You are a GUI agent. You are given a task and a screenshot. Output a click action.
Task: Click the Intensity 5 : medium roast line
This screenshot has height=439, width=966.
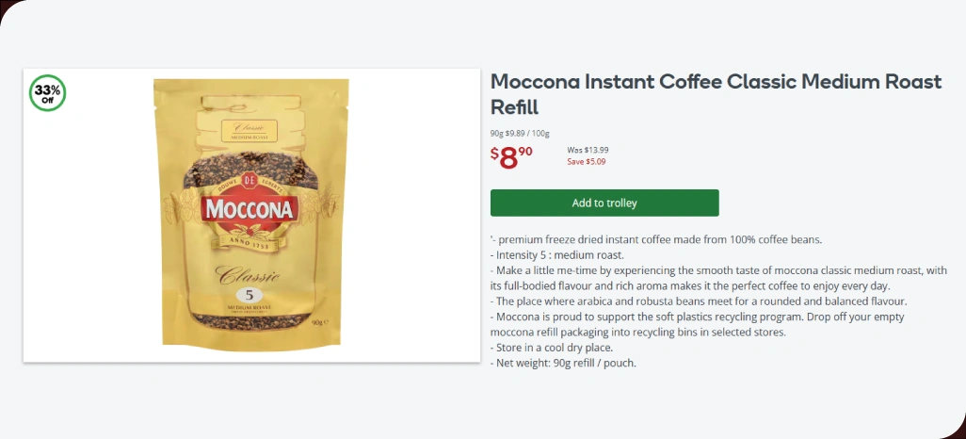pos(557,254)
